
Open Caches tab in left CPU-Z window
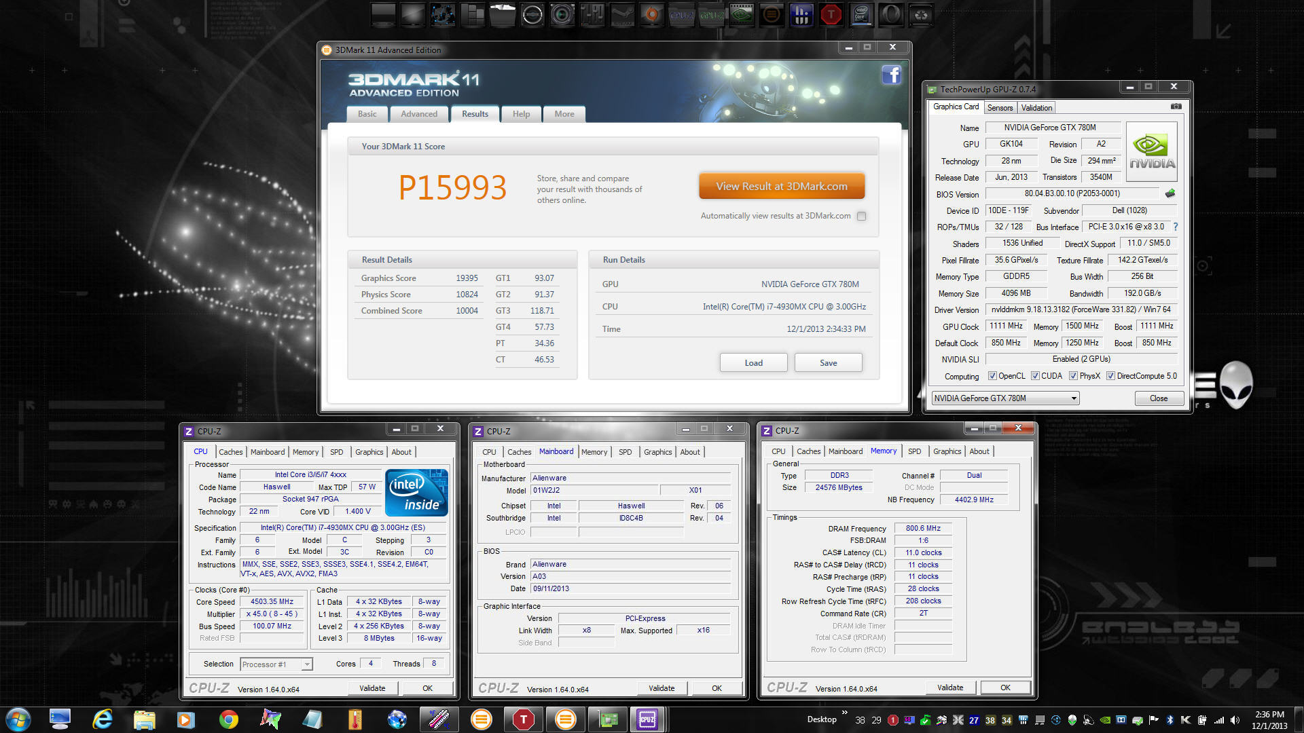point(230,452)
